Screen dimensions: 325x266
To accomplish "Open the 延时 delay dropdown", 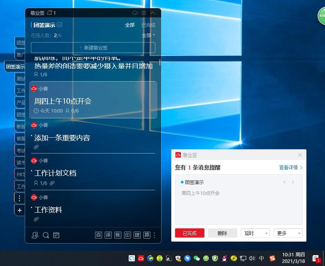I will [255, 233].
